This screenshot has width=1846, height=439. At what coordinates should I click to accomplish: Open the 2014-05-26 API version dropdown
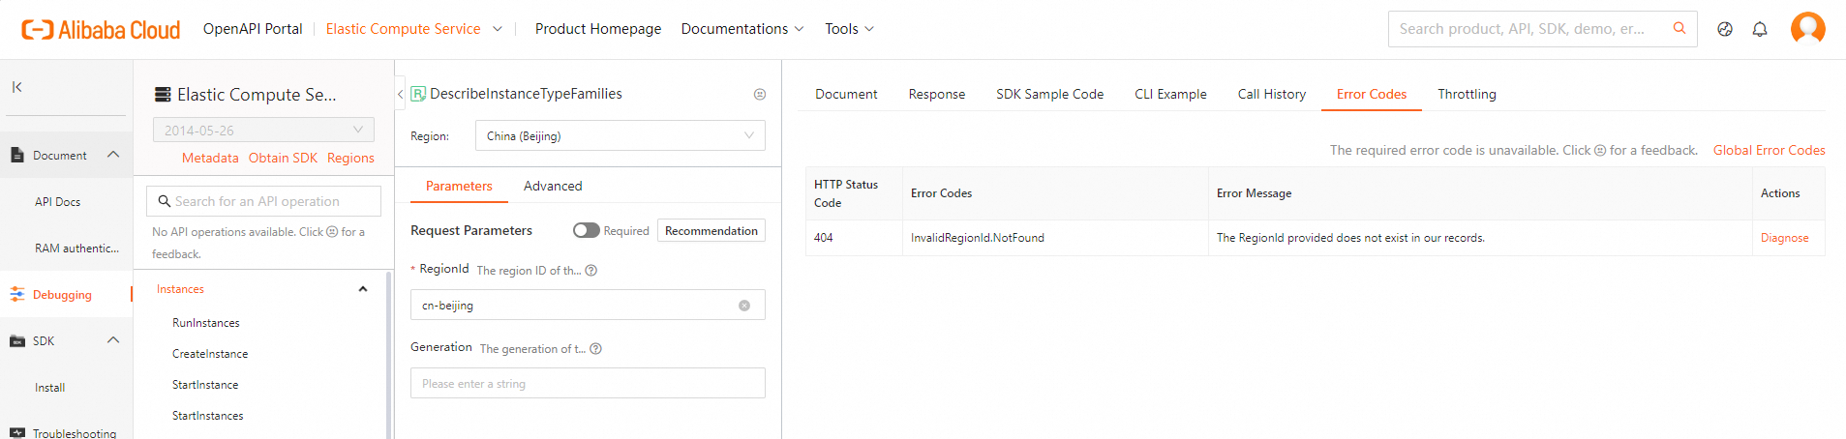pos(263,131)
